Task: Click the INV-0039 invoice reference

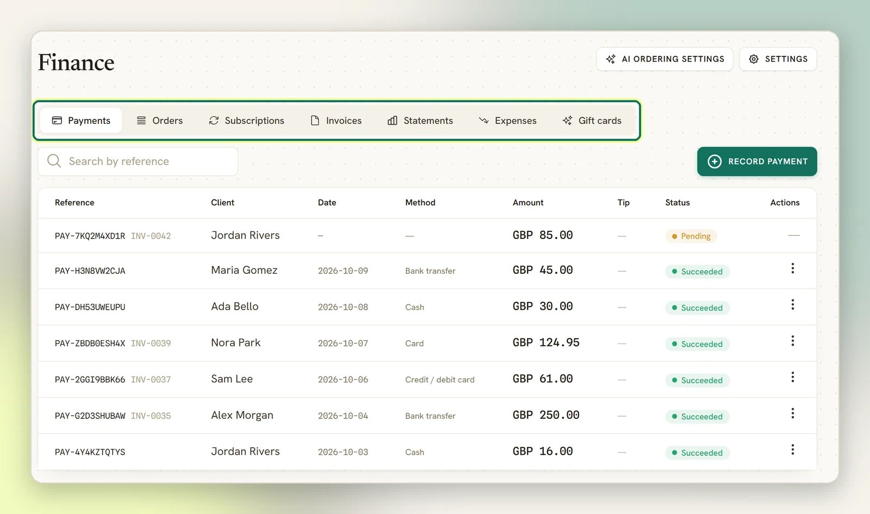Action: click(151, 343)
